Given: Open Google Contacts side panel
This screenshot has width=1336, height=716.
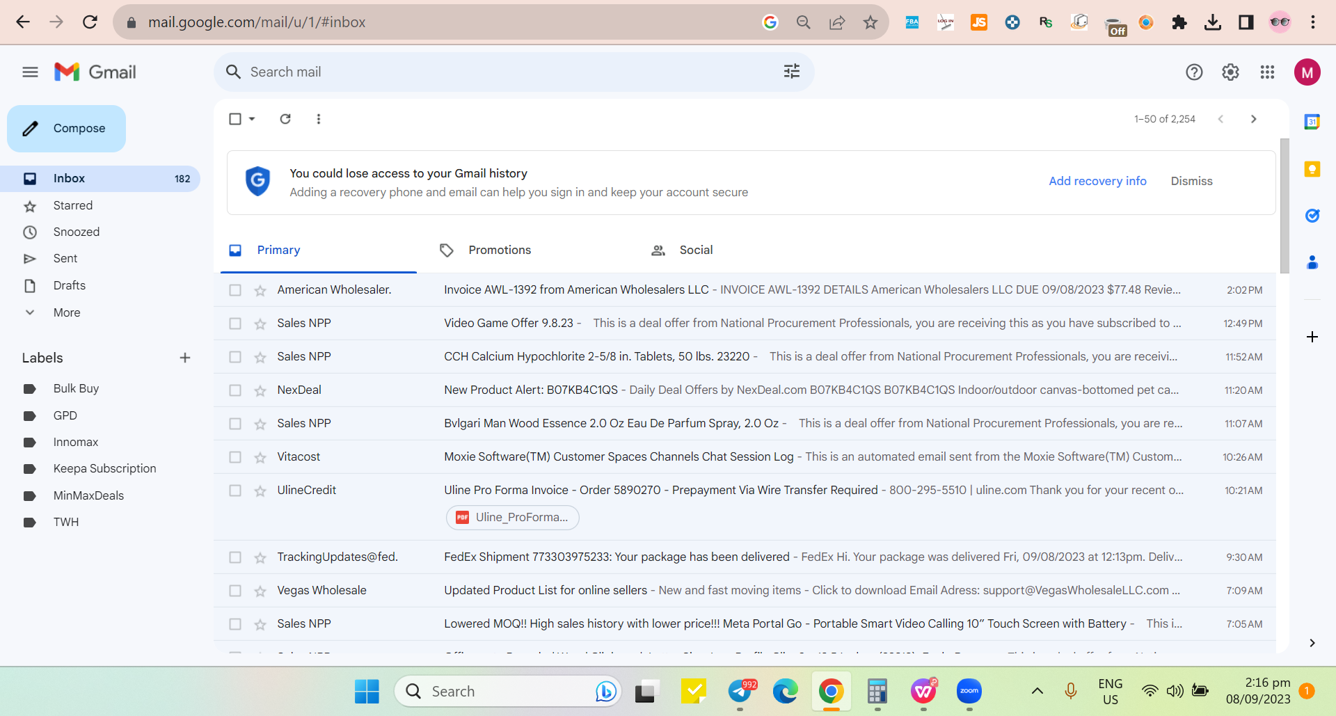Looking at the screenshot, I should 1312,262.
